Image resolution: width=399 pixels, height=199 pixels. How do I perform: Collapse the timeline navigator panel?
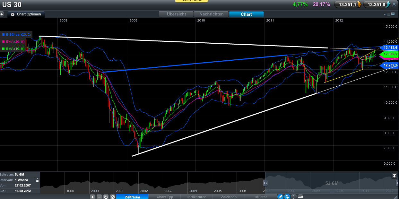click(394, 176)
